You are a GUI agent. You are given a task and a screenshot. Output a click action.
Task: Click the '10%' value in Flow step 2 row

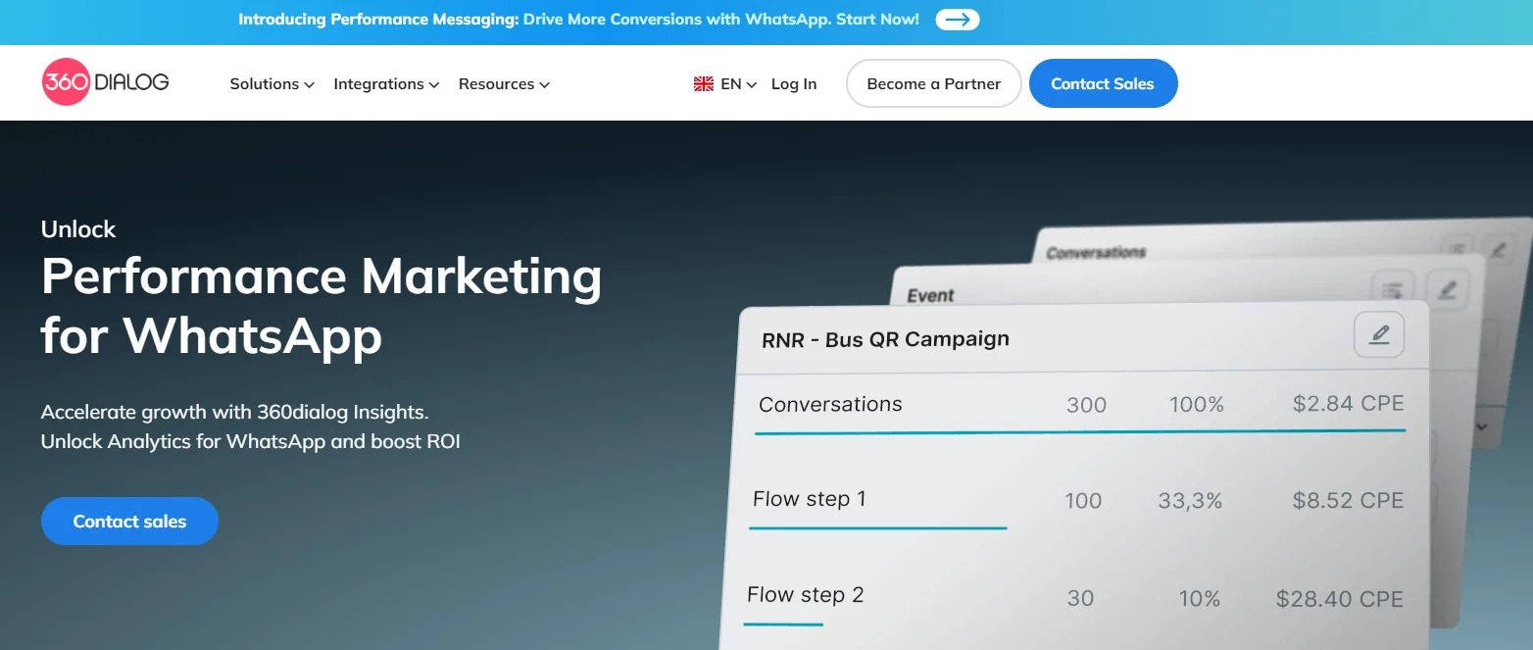coord(1199,599)
